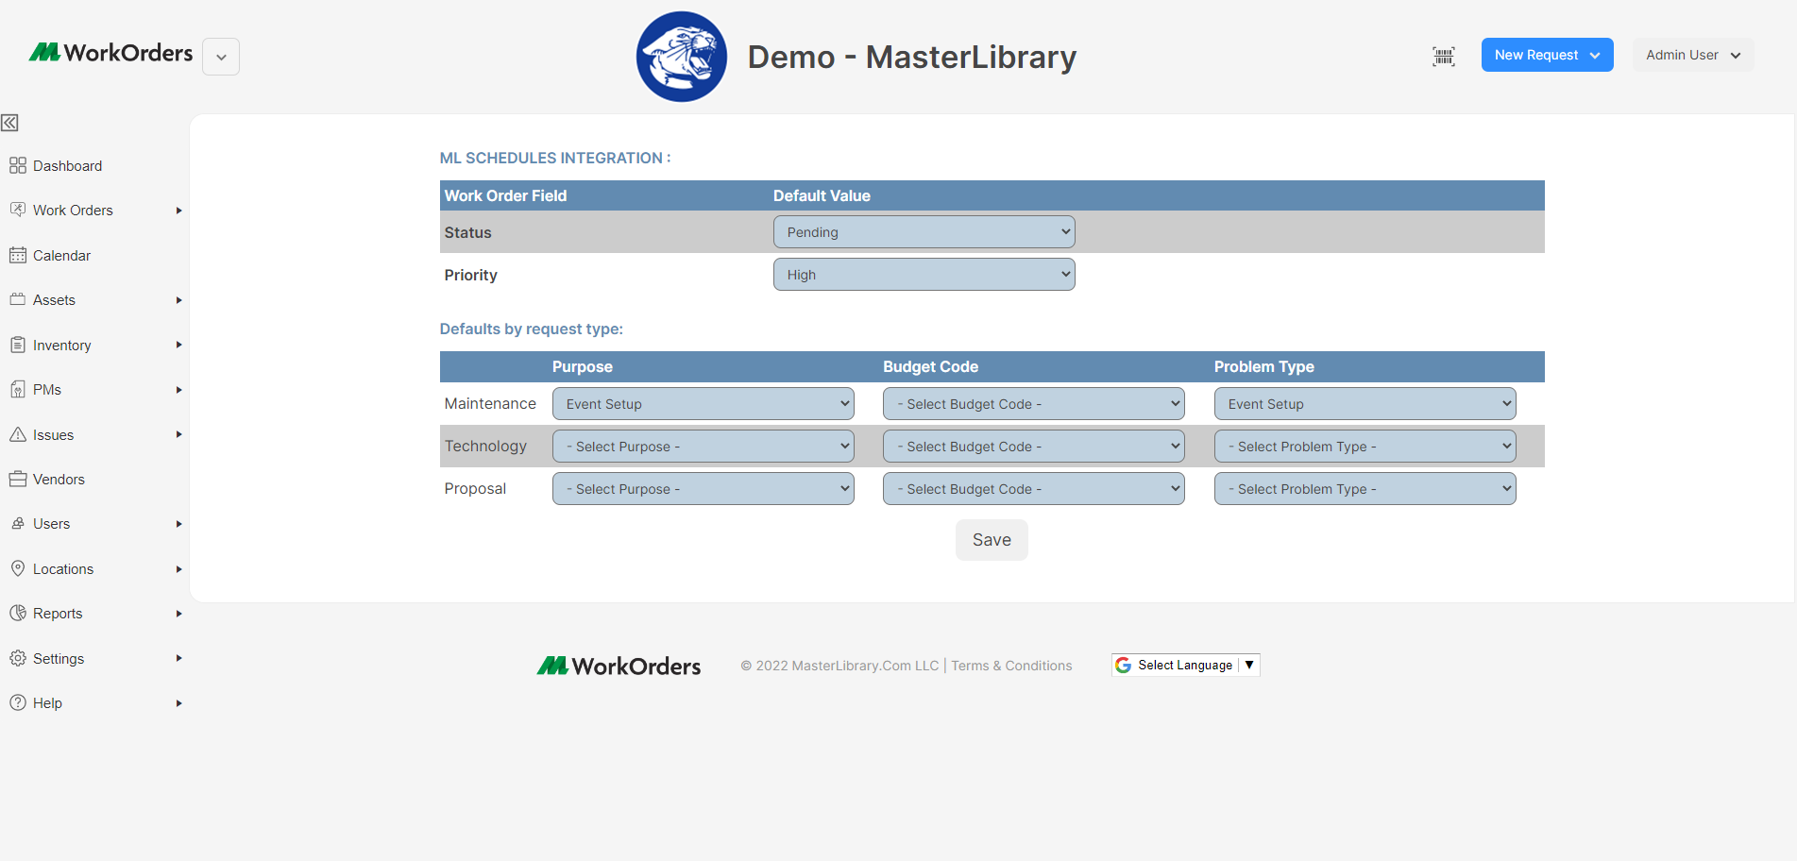
Task: Select Settings in the sidebar
Action: tap(59, 659)
